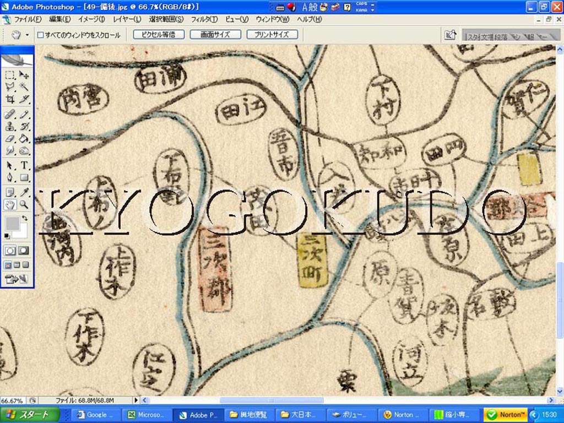Set Standard screen mode
Image resolution: width=564 pixels, height=423 pixels.
8,265
